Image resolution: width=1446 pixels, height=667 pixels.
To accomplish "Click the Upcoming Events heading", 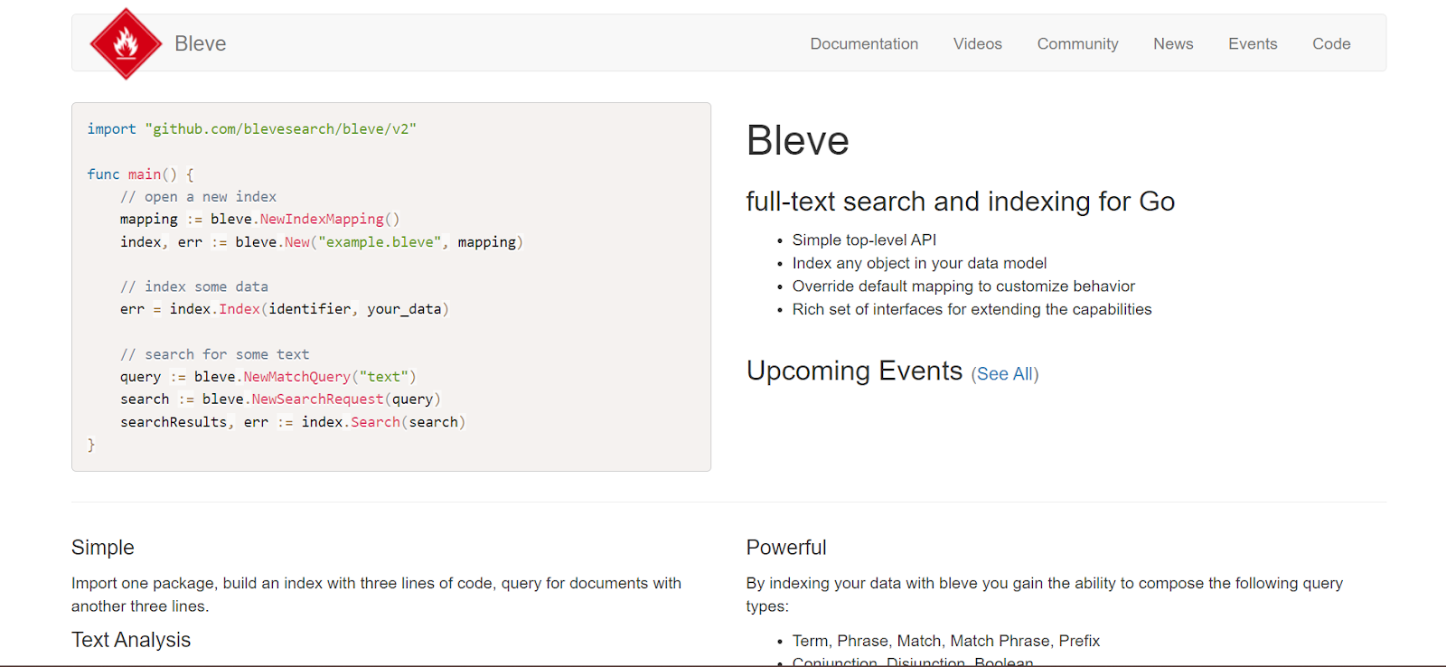I will 855,371.
